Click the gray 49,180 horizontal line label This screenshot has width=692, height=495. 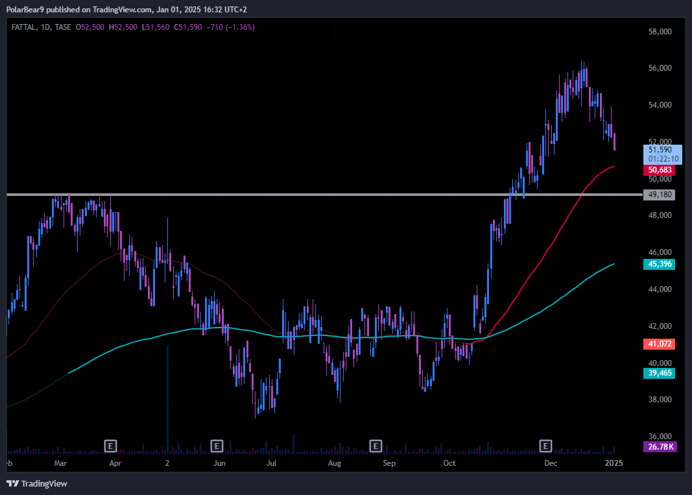tap(660, 195)
